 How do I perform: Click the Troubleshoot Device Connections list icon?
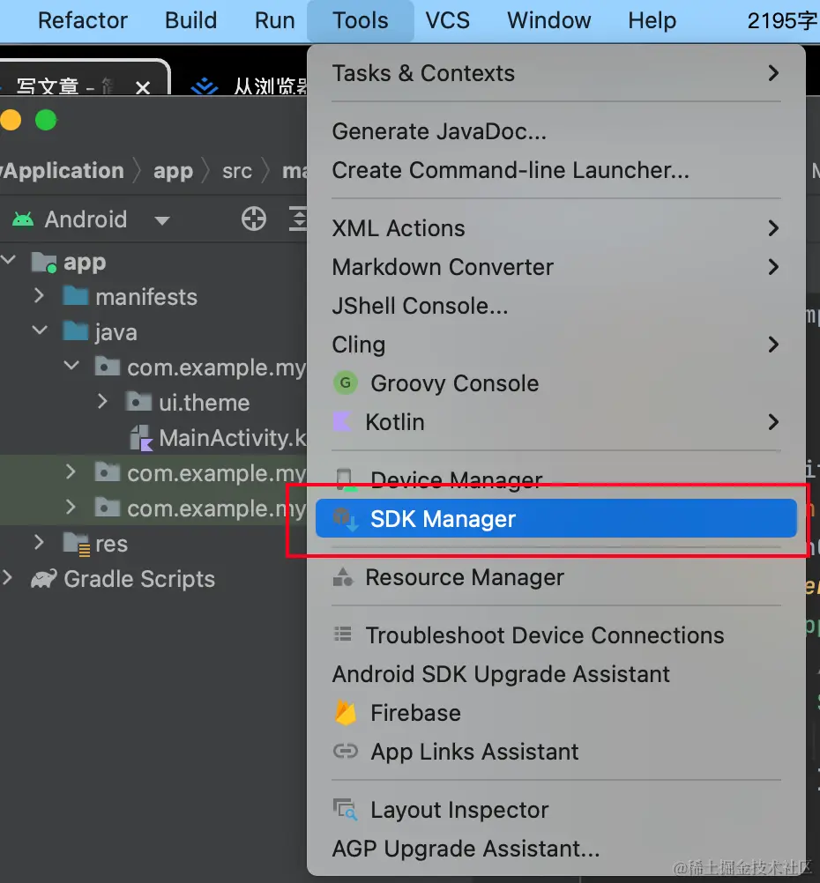click(343, 634)
